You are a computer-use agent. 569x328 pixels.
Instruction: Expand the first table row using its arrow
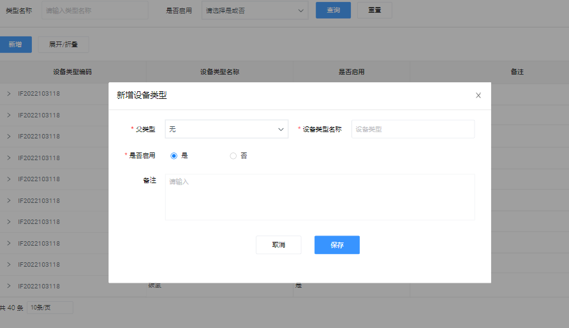point(9,94)
